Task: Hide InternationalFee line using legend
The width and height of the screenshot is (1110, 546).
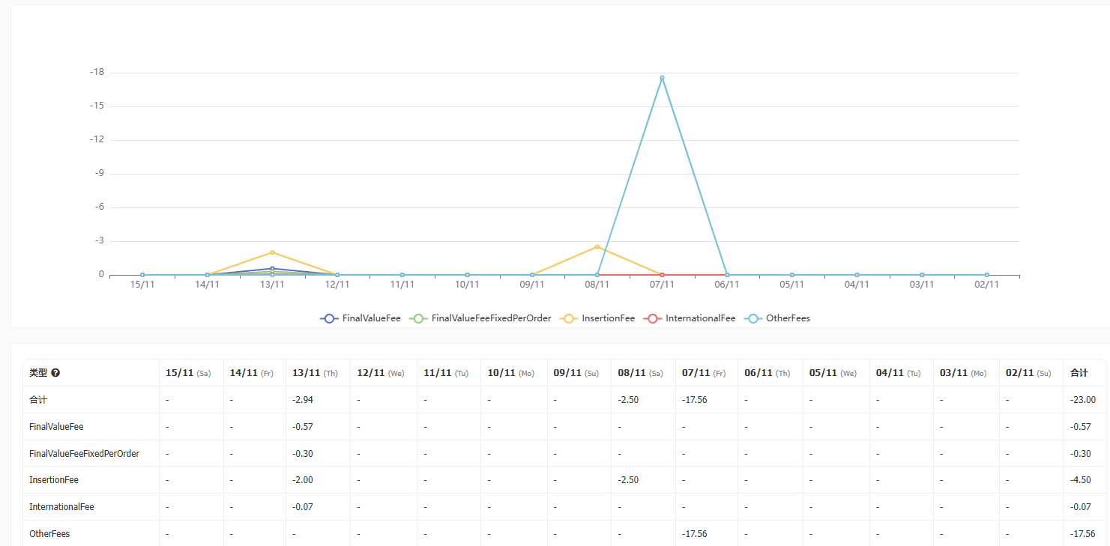Action: [690, 318]
